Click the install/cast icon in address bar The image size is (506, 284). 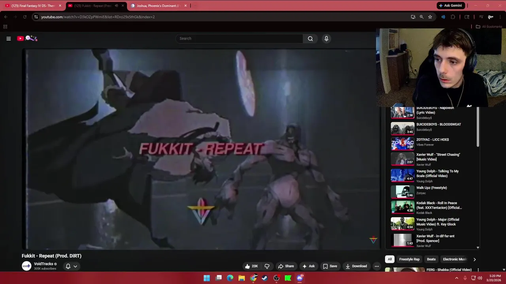coord(413,17)
